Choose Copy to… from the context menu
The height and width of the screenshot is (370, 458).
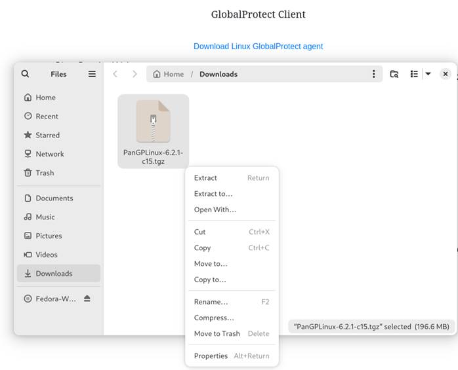click(x=232, y=280)
